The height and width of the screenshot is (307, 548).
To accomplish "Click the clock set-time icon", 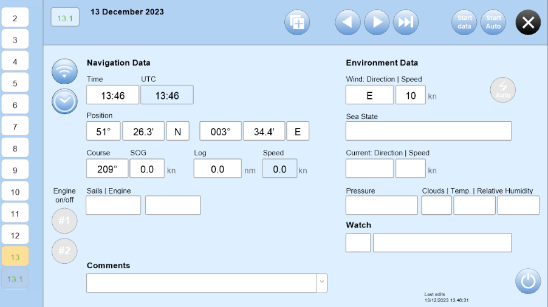I will click(x=64, y=101).
